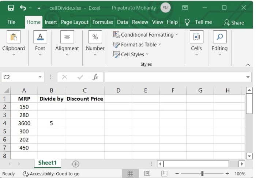Screen dimensions: 256x178
Task: Click the Insert Function fx icon
Action: coord(95,77)
